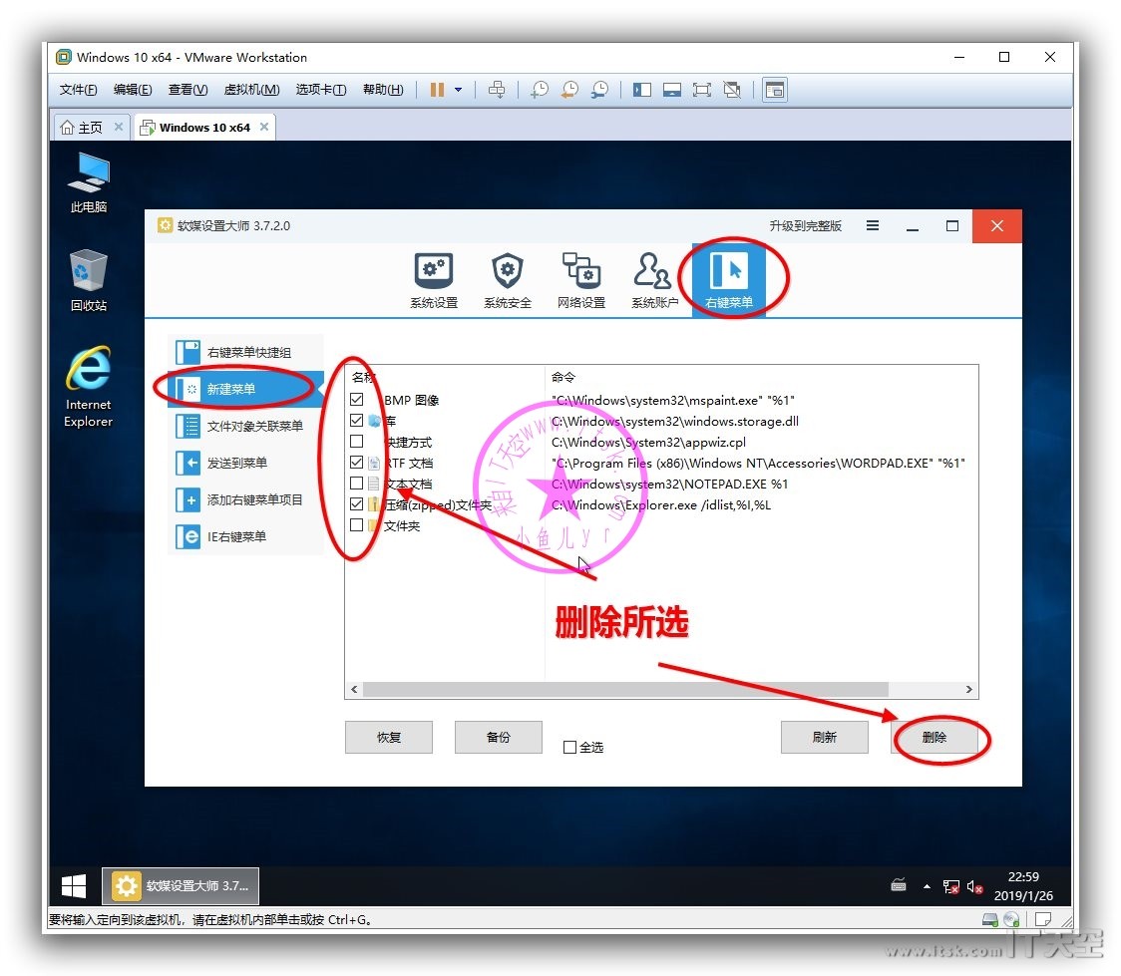Click the 备份 button
The height and width of the screenshot is (976, 1121).
(x=499, y=738)
